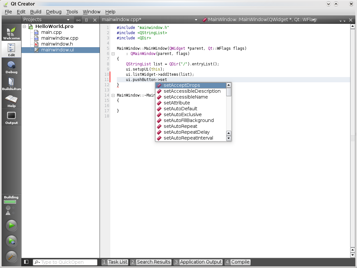
Task: Click the completion list scrollbar thumb
Action: click(x=229, y=92)
